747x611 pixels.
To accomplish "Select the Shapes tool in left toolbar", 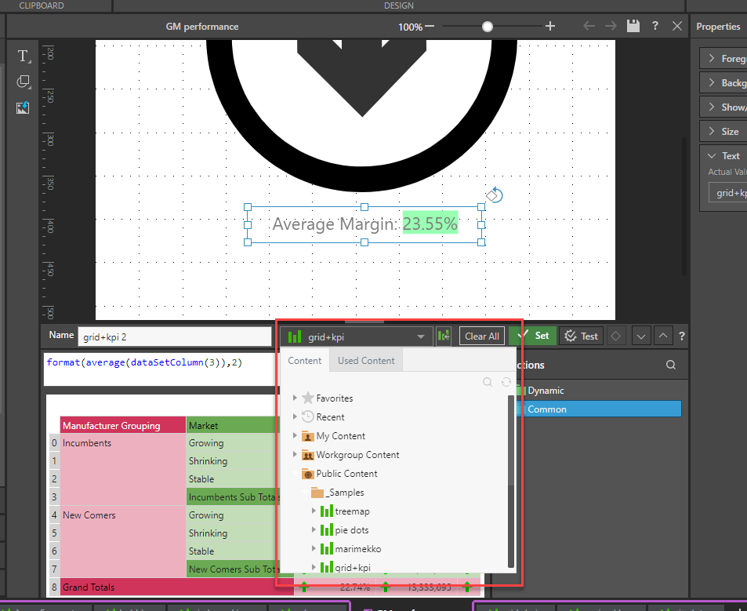I will (23, 82).
